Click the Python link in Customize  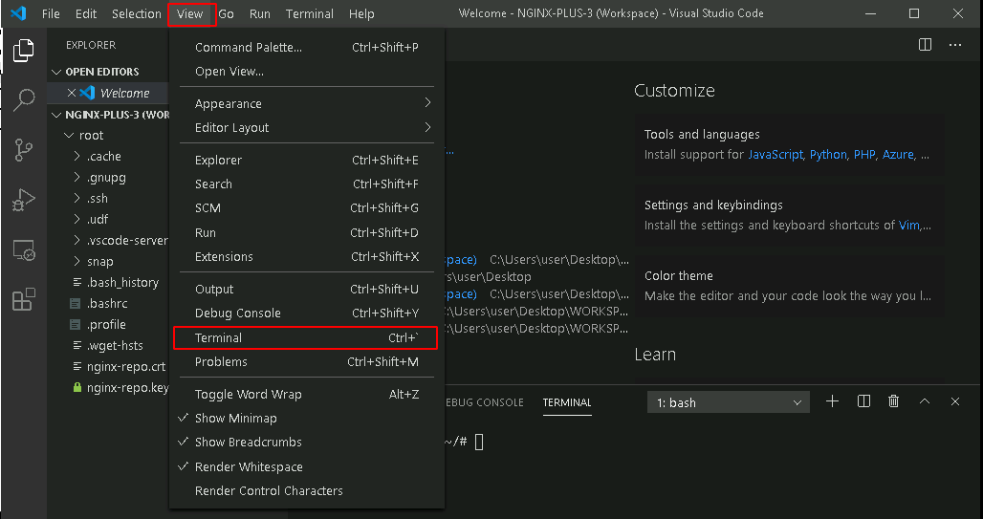point(827,154)
